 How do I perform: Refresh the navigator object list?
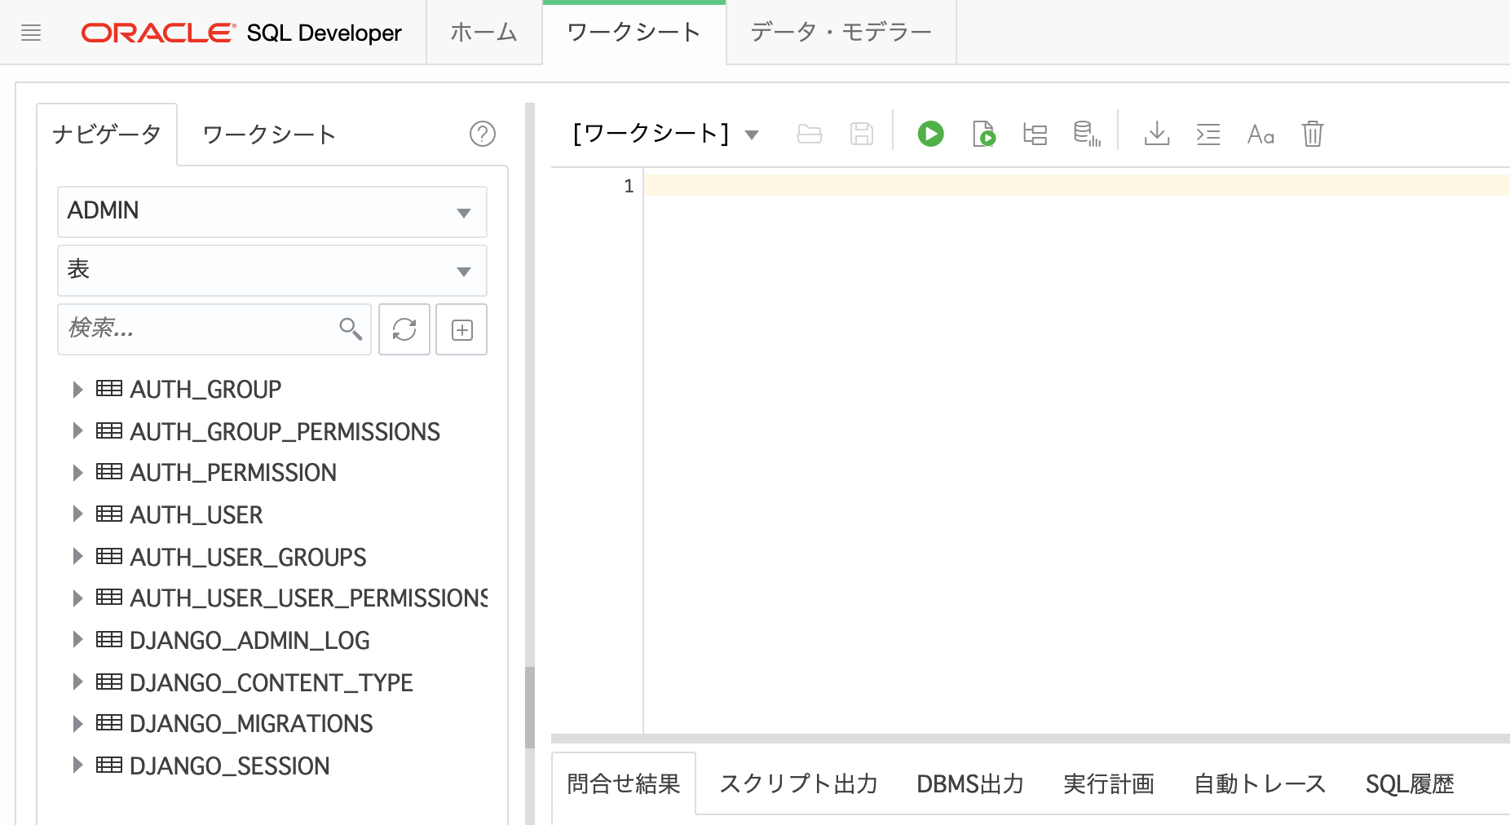tap(404, 329)
